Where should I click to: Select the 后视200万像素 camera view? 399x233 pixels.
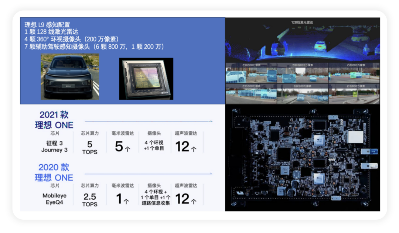click(303, 94)
